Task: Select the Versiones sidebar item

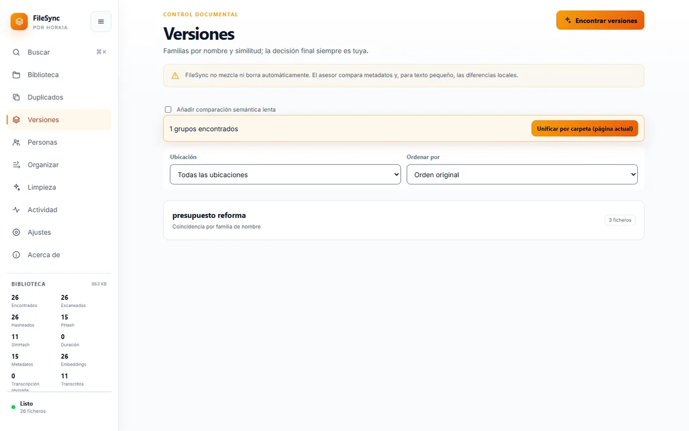Action: pos(59,120)
